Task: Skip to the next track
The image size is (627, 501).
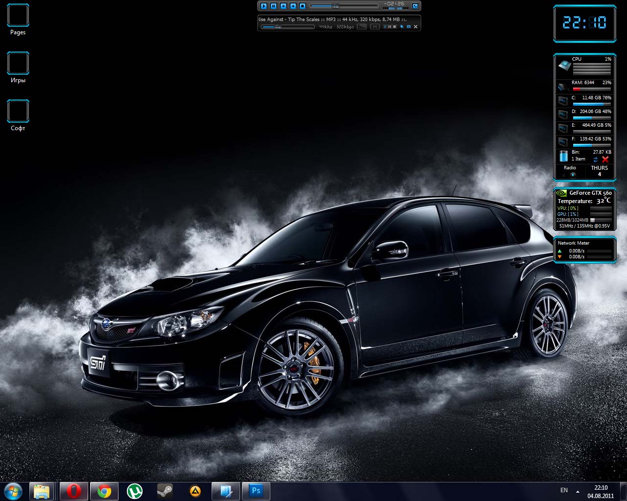Action: 293,6
